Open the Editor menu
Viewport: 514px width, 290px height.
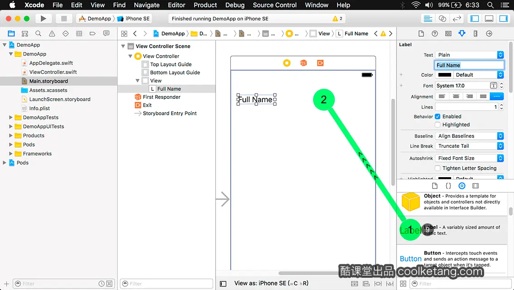click(176, 5)
